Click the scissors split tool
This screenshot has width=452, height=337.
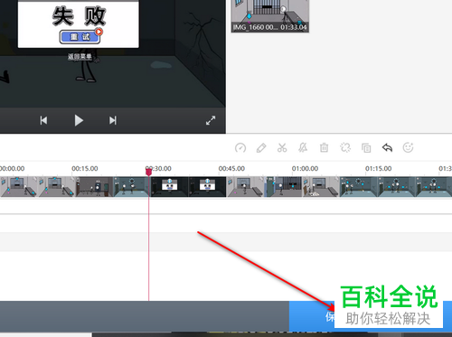pos(282,148)
